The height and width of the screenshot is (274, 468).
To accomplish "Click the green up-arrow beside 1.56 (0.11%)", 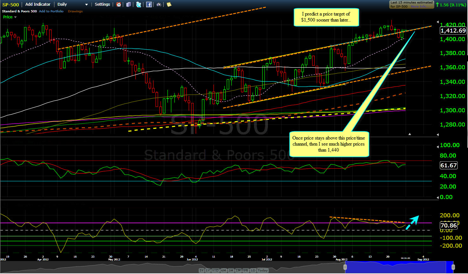I will pyautogui.click(x=438, y=5).
